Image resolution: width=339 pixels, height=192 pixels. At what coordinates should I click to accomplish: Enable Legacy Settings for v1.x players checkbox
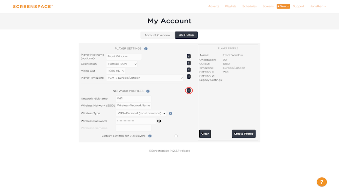(x=176, y=136)
